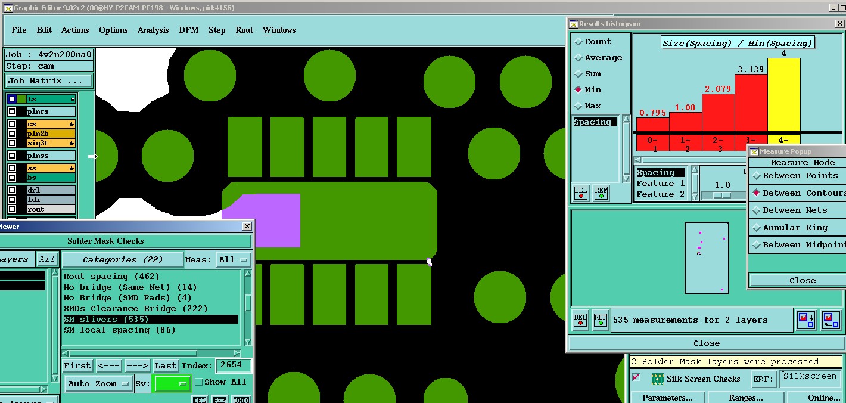Go to next result arrow button
The width and height of the screenshot is (846, 403).
(x=137, y=366)
